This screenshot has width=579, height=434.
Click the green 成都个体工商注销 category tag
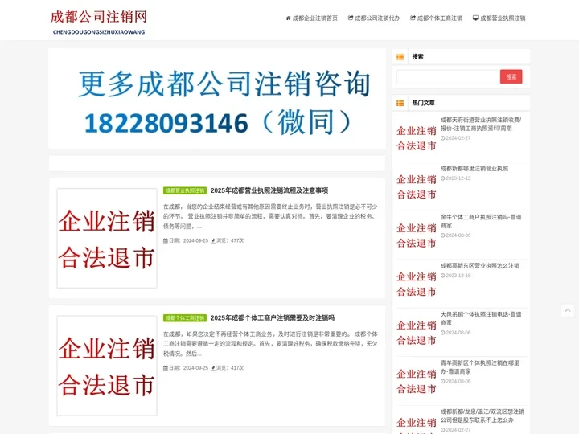[x=185, y=317]
